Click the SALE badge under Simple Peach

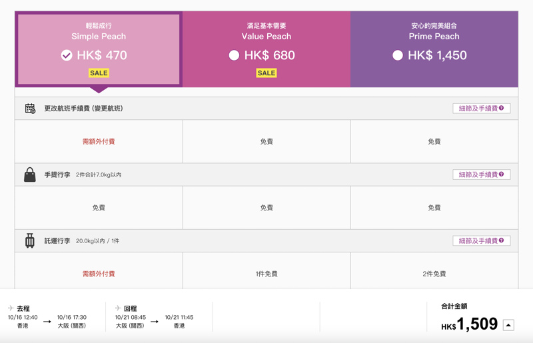tap(99, 73)
